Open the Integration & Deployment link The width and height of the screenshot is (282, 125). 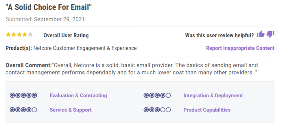213,95
